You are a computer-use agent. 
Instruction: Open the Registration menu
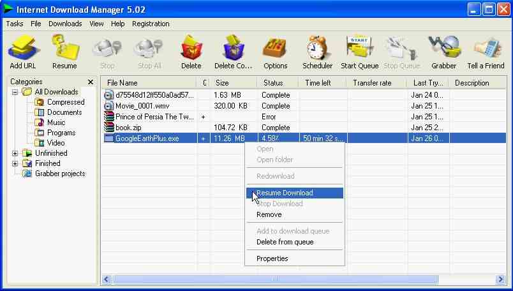pyautogui.click(x=151, y=24)
